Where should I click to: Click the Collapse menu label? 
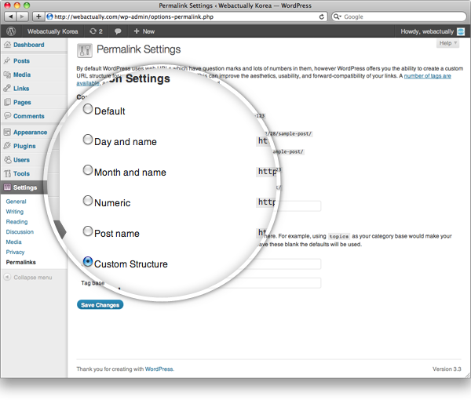pyautogui.click(x=33, y=278)
